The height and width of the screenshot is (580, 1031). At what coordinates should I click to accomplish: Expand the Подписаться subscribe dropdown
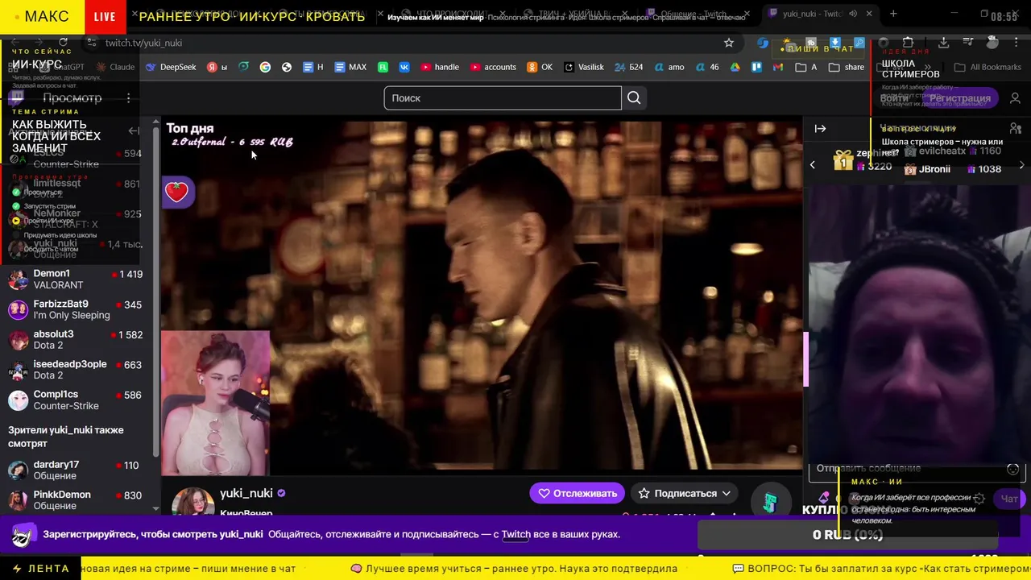pos(685,493)
